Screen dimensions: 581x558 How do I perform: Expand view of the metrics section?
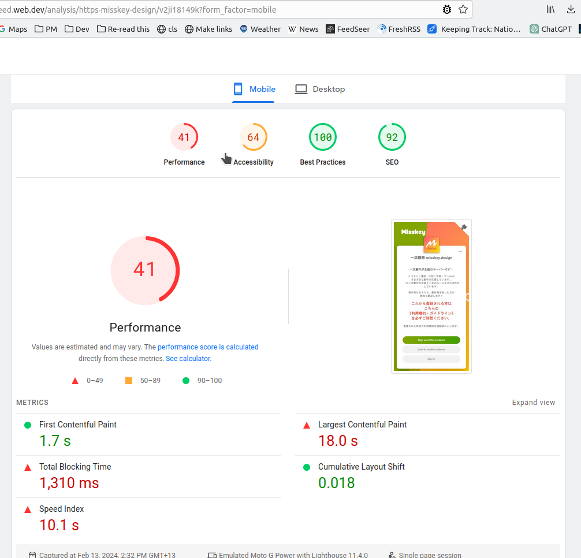pyautogui.click(x=533, y=403)
